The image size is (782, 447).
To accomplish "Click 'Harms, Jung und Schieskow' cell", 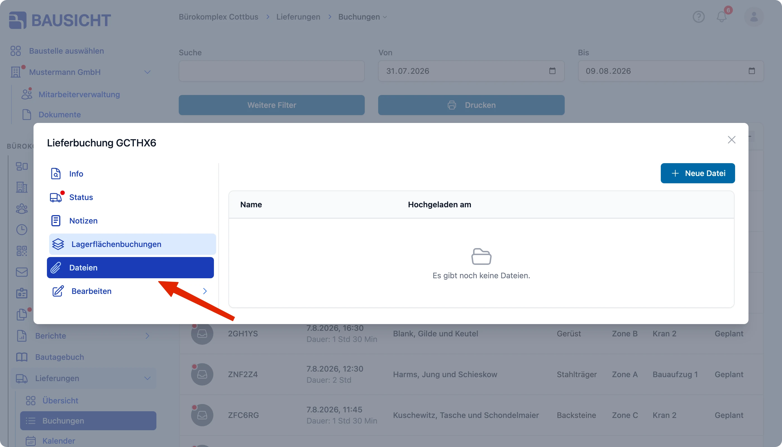I will click(445, 375).
